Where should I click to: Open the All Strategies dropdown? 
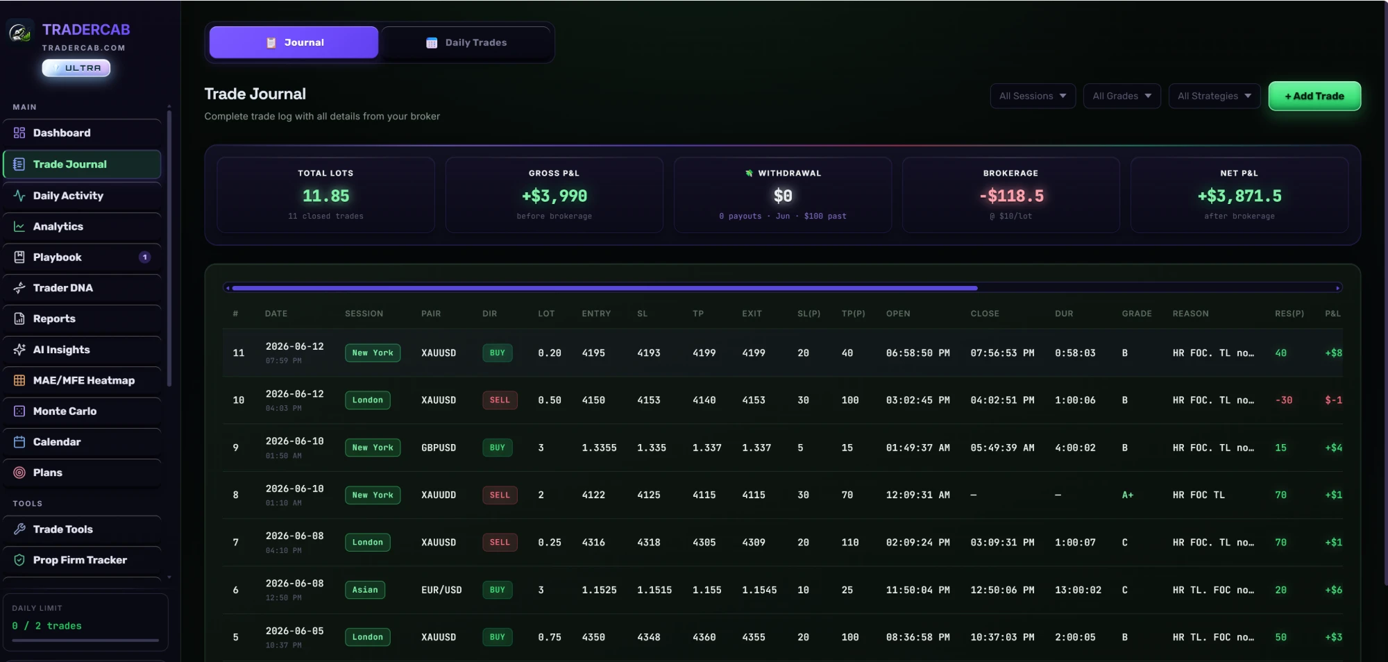click(1214, 96)
